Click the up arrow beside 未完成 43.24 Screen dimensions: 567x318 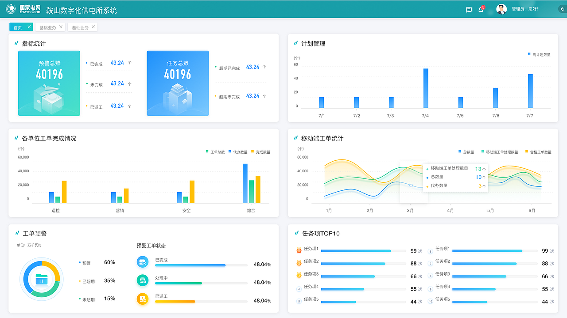129,83
